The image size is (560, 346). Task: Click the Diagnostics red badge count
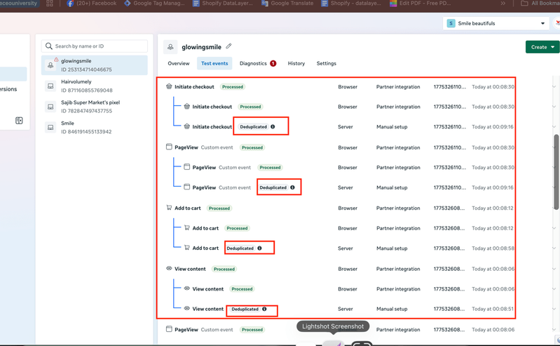273,63
